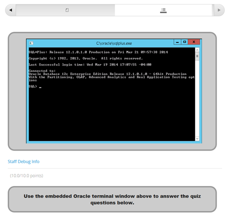Click at the SQL> prompt cursor
231x216 pixels.
(x=40, y=86)
